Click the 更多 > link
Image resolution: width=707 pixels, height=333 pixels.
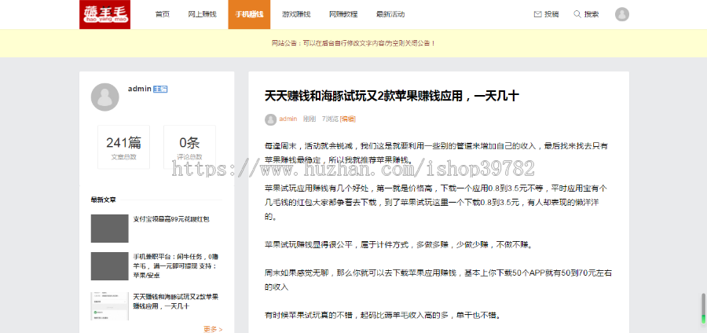tap(213, 329)
